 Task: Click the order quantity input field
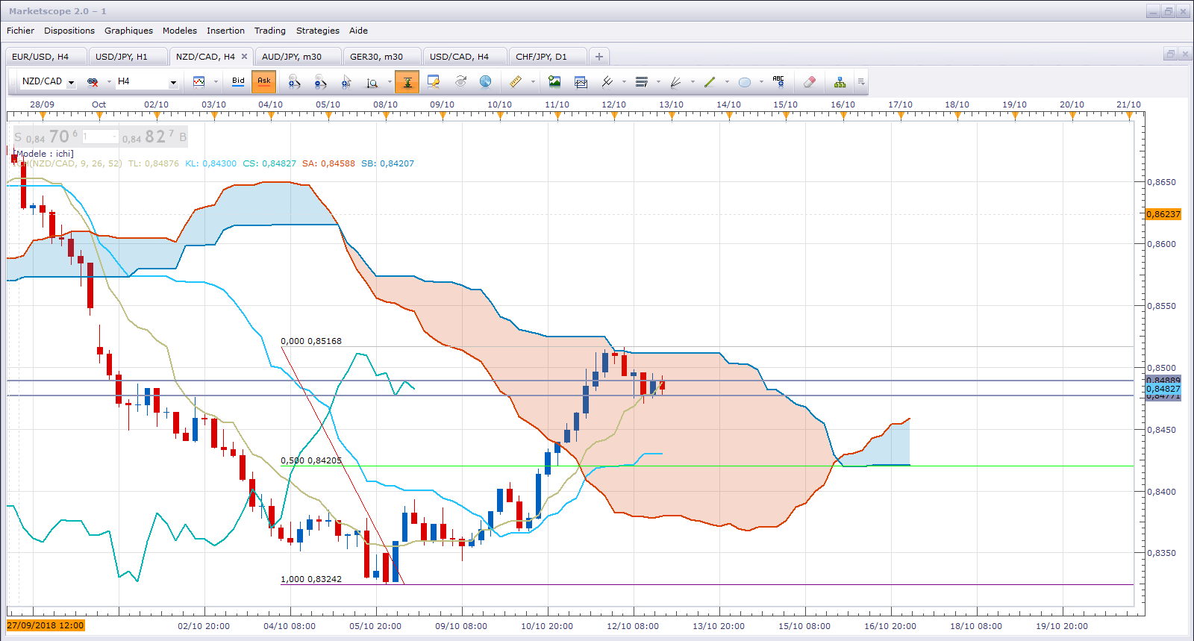(100, 137)
